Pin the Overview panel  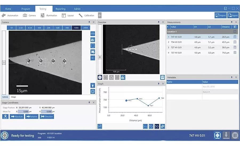coord(159,22)
